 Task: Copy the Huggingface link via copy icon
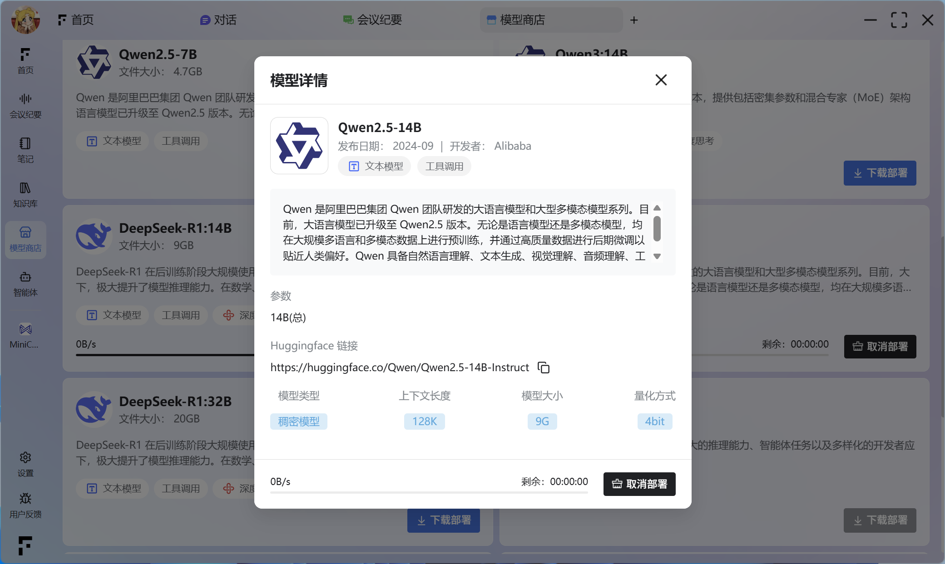click(543, 367)
